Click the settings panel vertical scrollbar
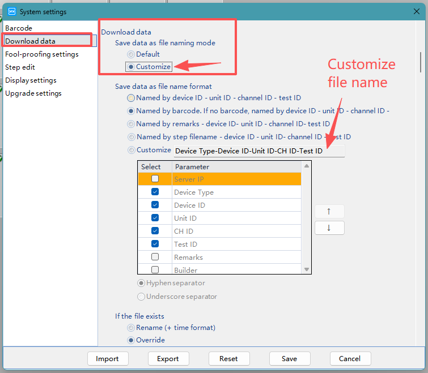 (421, 62)
